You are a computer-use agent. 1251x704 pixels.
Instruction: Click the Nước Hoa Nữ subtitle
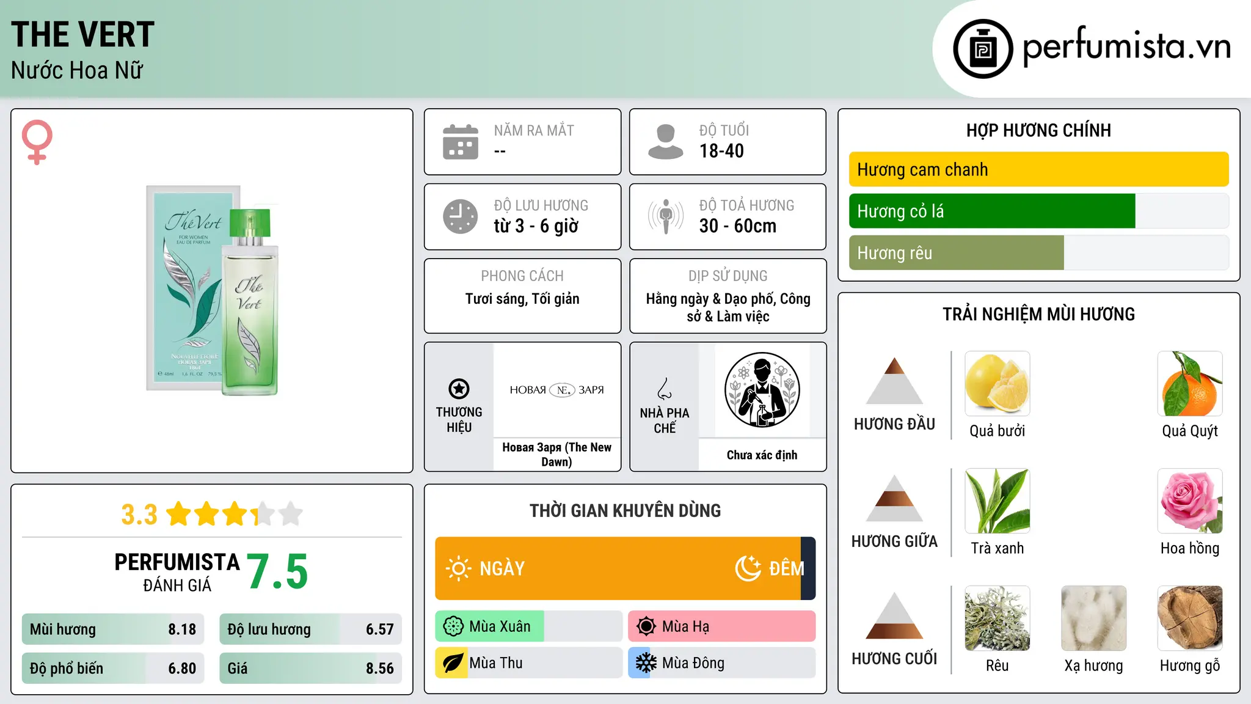click(77, 70)
